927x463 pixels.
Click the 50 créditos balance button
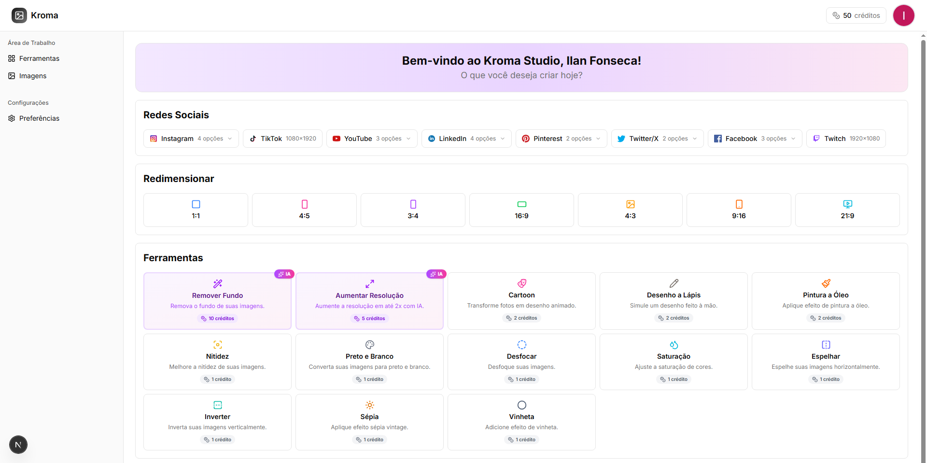(x=856, y=15)
